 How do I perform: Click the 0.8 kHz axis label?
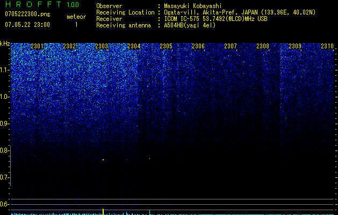coord(4,150)
